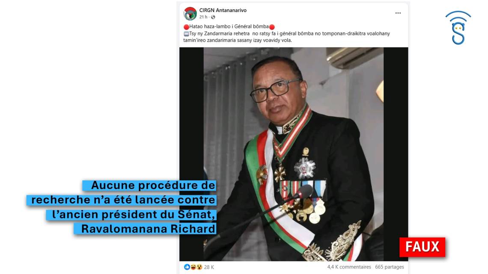Open the photo of the man in uniform
The height and width of the screenshot is (274, 488).
click(294, 154)
